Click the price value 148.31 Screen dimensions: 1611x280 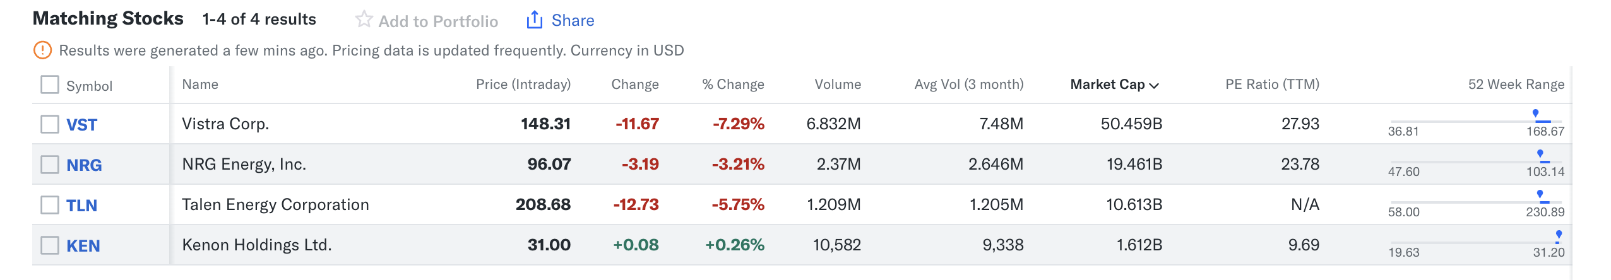point(545,124)
